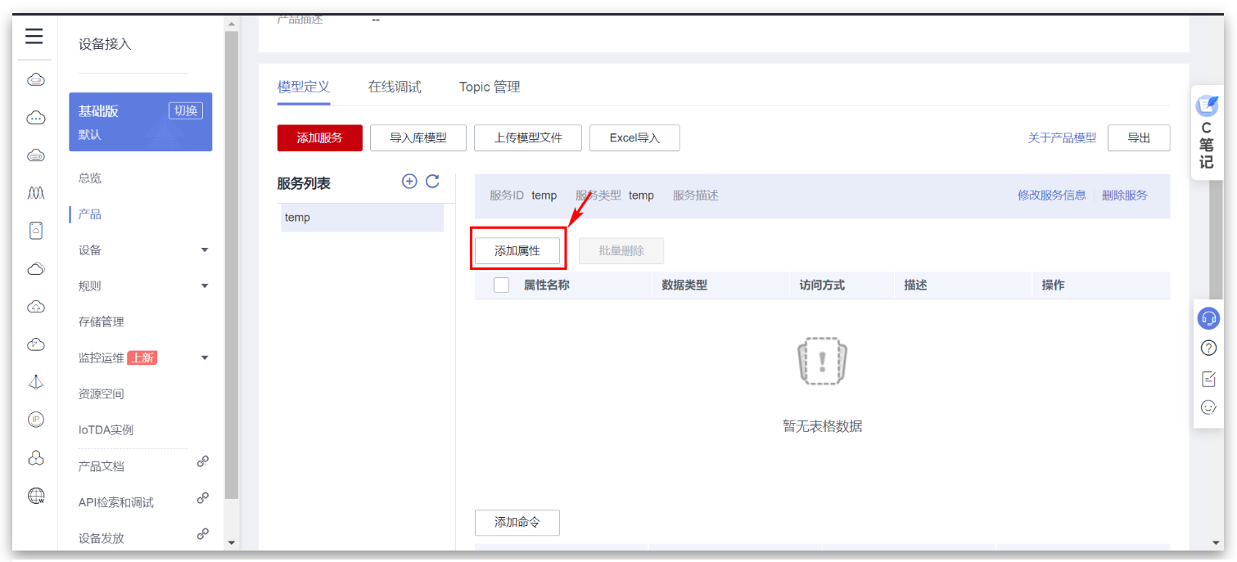This screenshot has height=562, width=1237.
Task: Click the 添加命令 button
Action: point(517,522)
